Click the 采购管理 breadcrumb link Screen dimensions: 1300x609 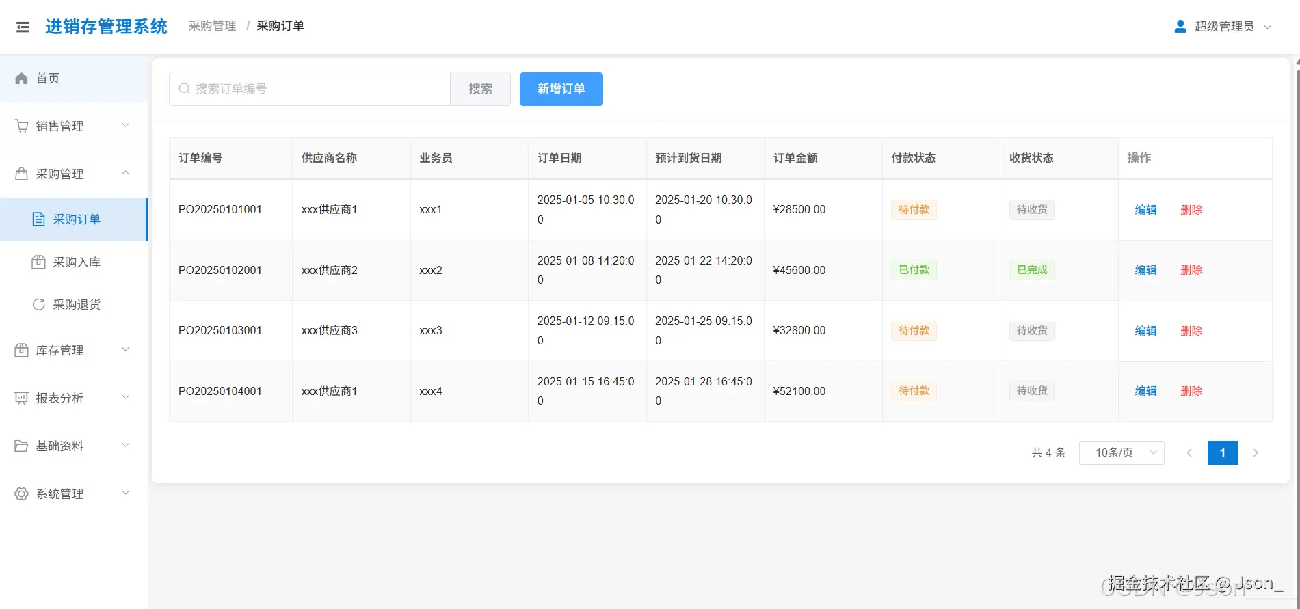[212, 26]
